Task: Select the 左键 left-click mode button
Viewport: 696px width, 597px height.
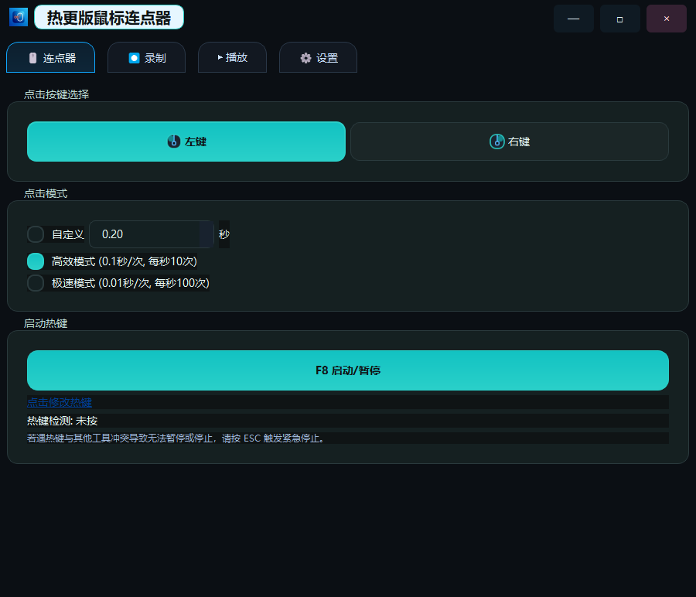Action: pyautogui.click(x=186, y=141)
